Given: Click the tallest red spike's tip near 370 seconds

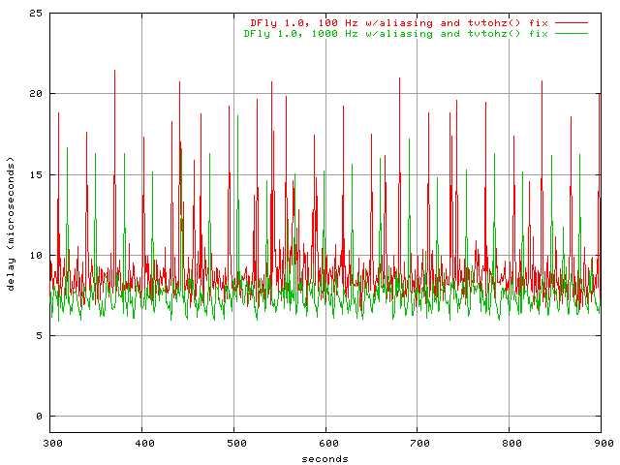Looking at the screenshot, I should [115, 71].
